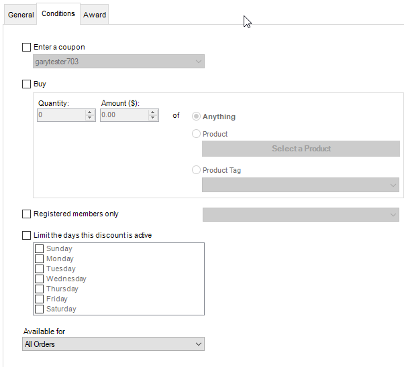This screenshot has width=404, height=367.
Task: Choose the Anything radio button
Action: point(196,117)
